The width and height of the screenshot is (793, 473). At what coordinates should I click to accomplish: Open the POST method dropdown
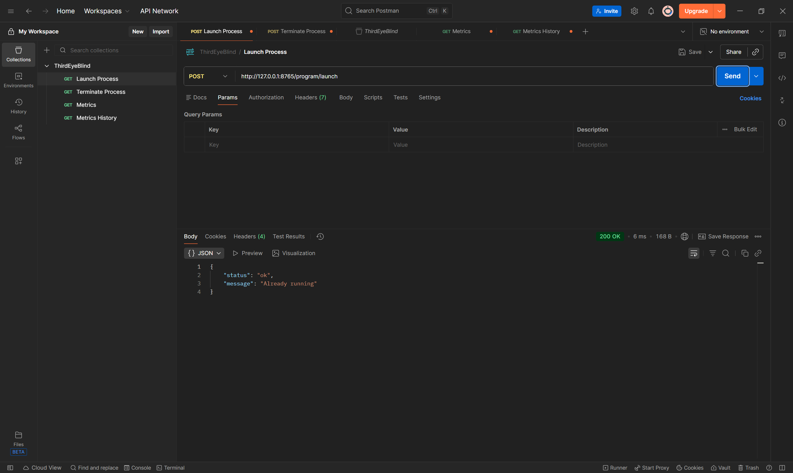pyautogui.click(x=208, y=76)
